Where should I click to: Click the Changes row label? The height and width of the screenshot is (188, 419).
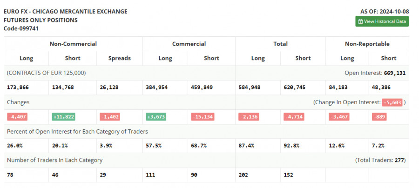coord(18,102)
